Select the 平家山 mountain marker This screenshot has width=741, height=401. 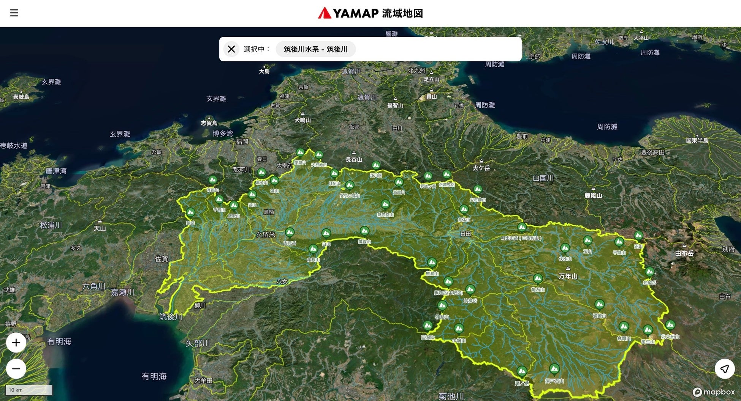619,242
